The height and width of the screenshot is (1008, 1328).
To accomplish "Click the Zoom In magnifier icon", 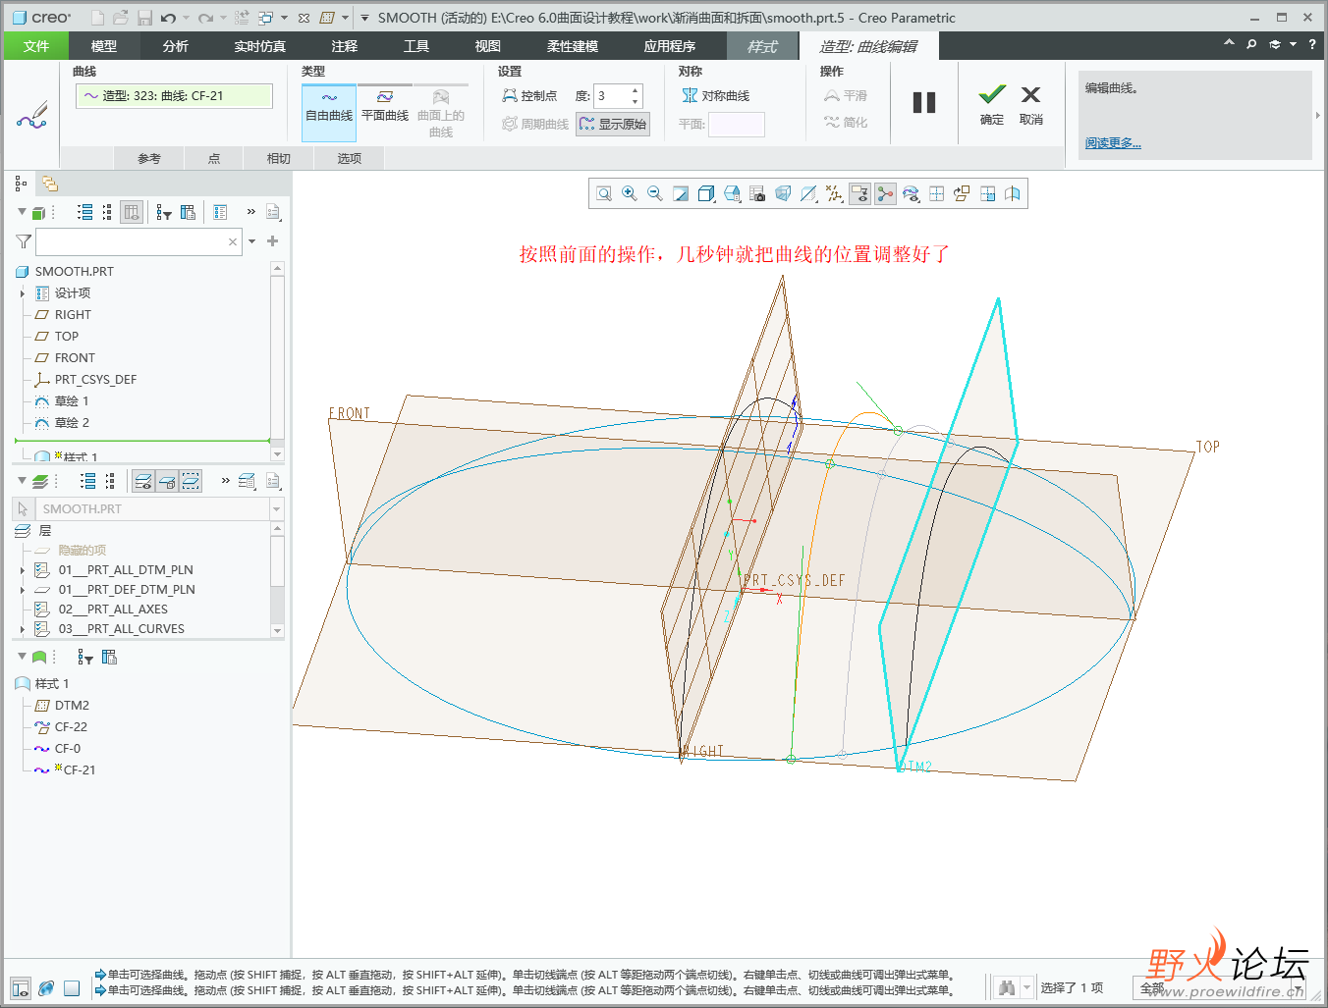I will point(630,193).
